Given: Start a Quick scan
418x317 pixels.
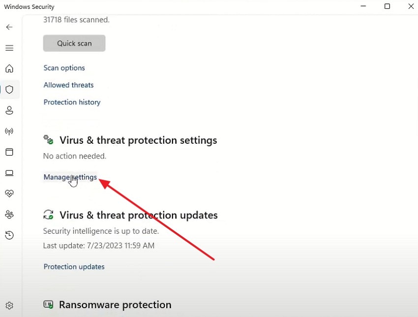Looking at the screenshot, I should coord(74,43).
